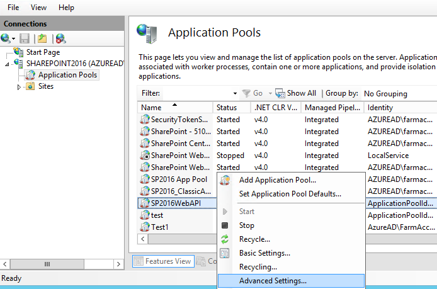Click the Create New Connection globe icon
This screenshot has width=437, height=289.
point(6,38)
